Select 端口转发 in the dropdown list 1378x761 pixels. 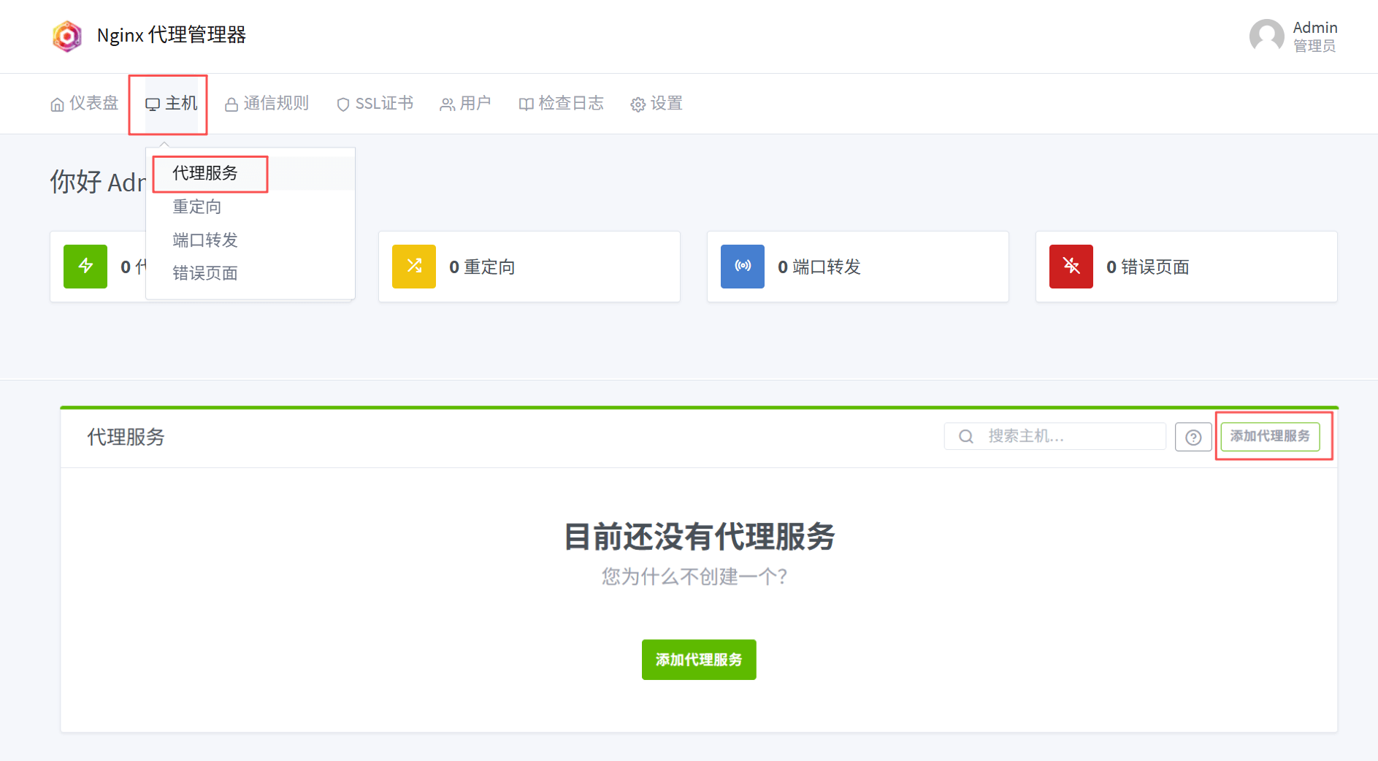(205, 240)
